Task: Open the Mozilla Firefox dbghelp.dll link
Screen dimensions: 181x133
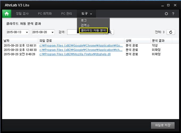Action: pos(75,54)
